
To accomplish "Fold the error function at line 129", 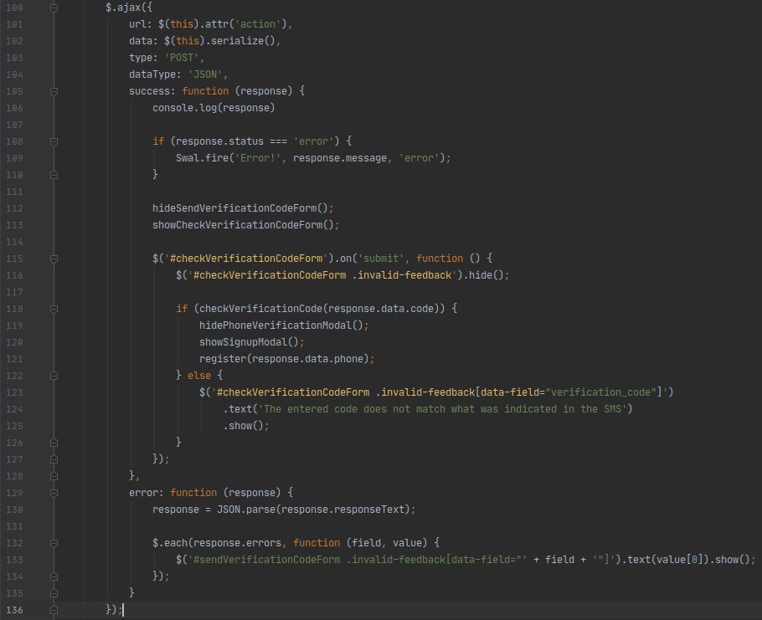I will pyautogui.click(x=54, y=493).
